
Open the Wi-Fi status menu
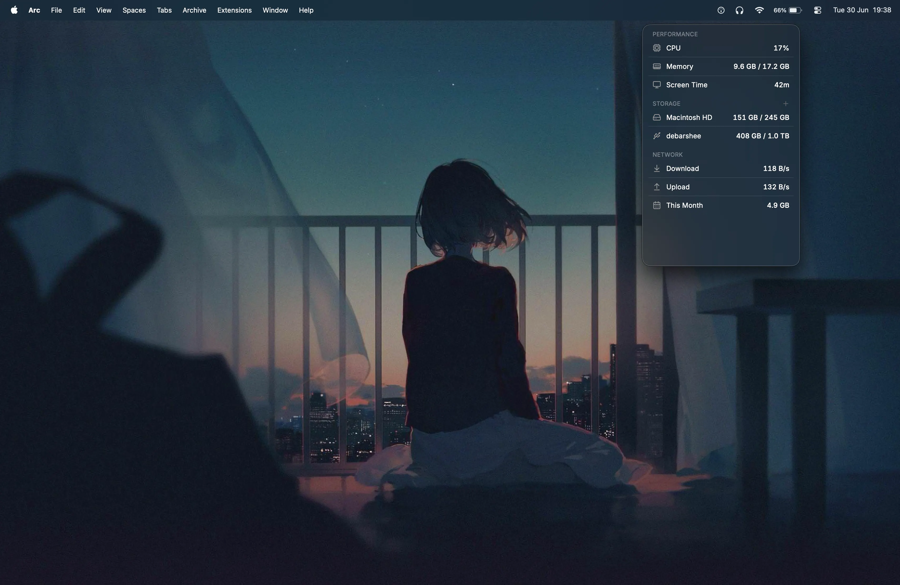pos(759,10)
